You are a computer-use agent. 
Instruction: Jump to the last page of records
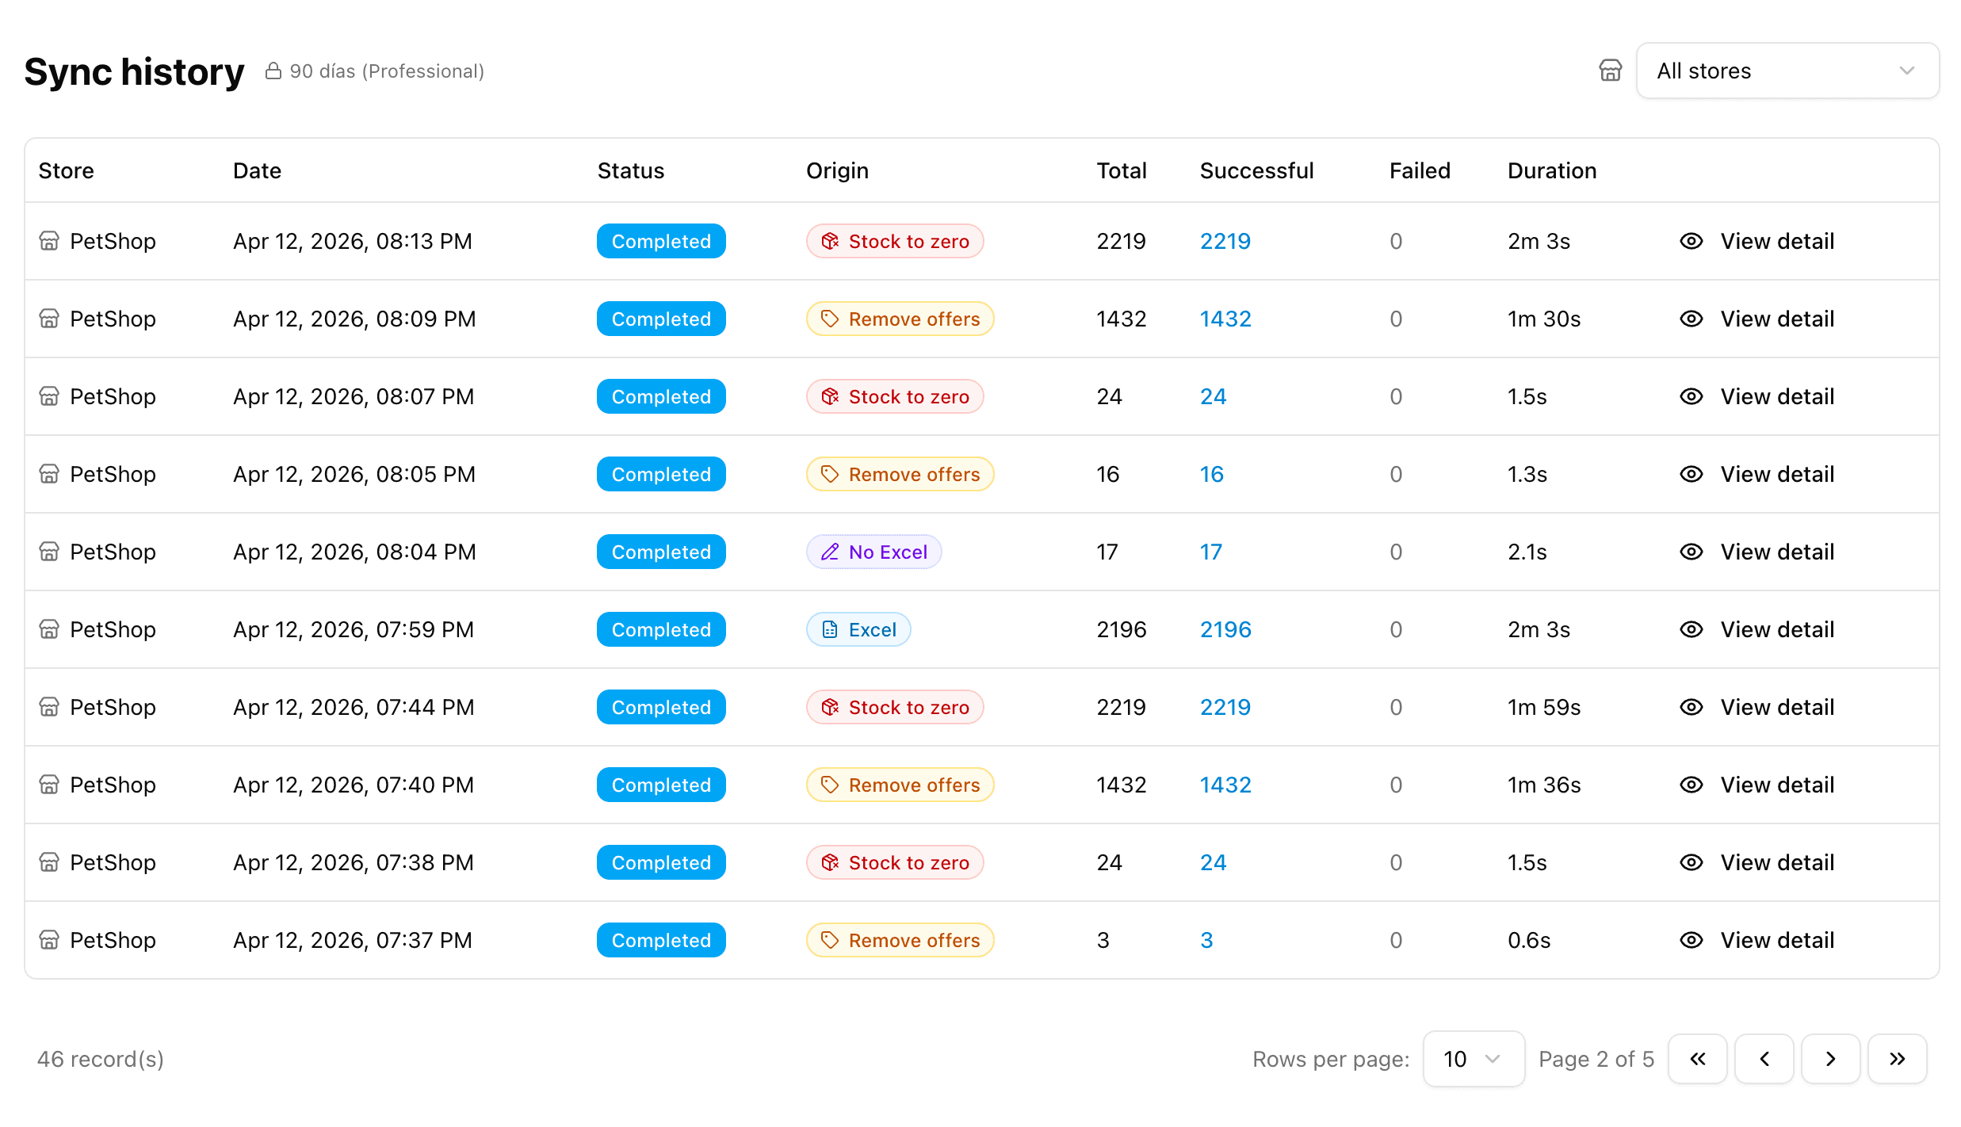coord(1897,1059)
